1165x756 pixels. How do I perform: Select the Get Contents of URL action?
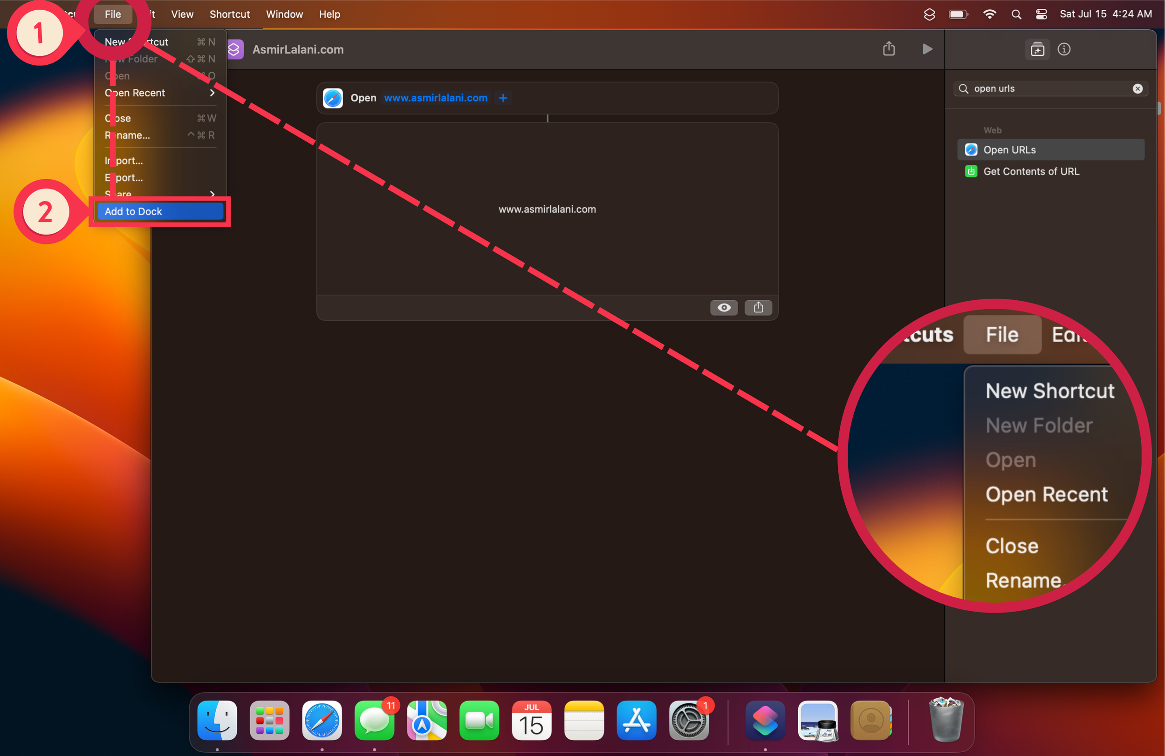tap(1031, 171)
